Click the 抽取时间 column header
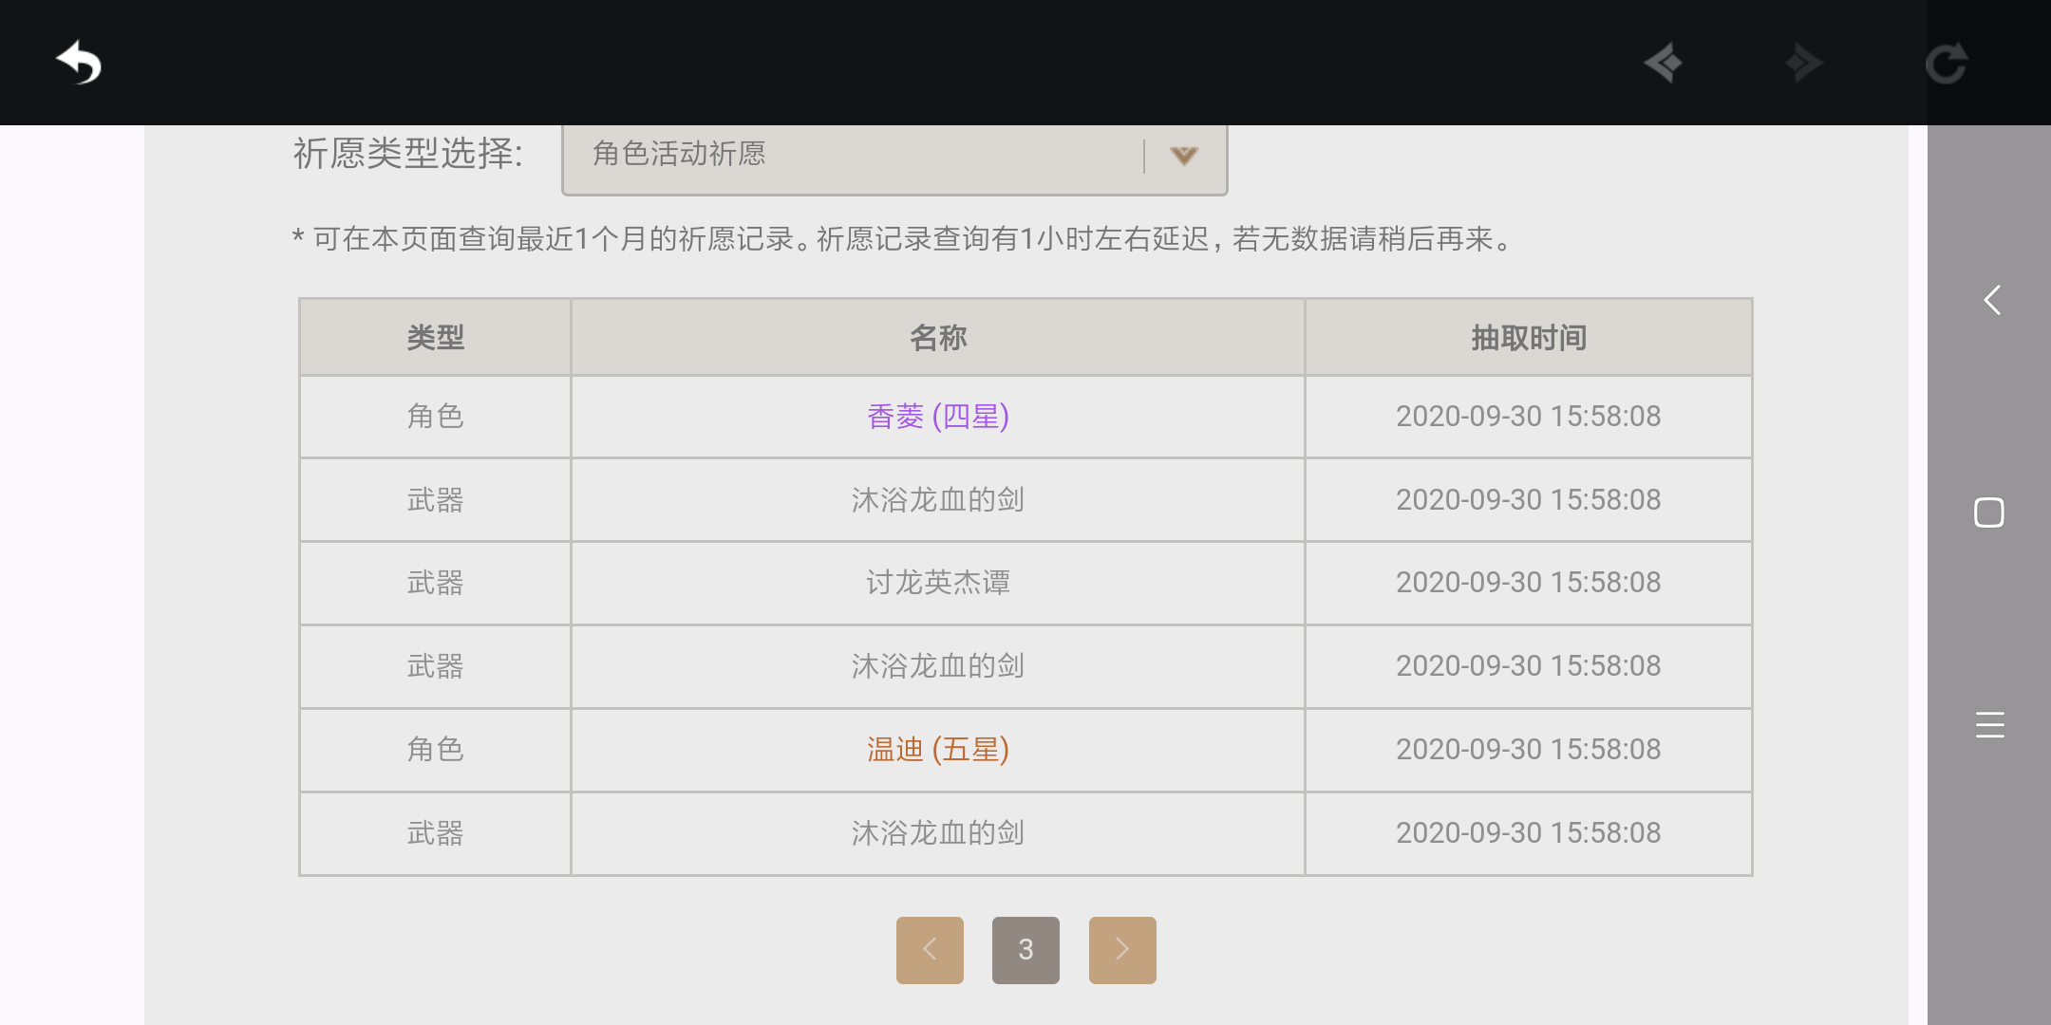This screenshot has width=2051, height=1025. click(x=1529, y=337)
